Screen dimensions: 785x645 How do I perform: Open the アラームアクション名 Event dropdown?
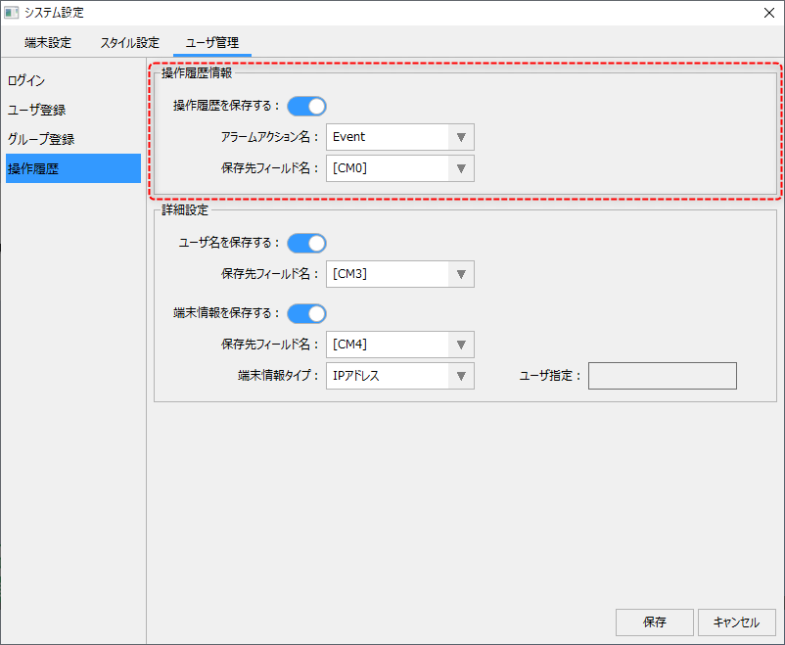pyautogui.click(x=399, y=137)
